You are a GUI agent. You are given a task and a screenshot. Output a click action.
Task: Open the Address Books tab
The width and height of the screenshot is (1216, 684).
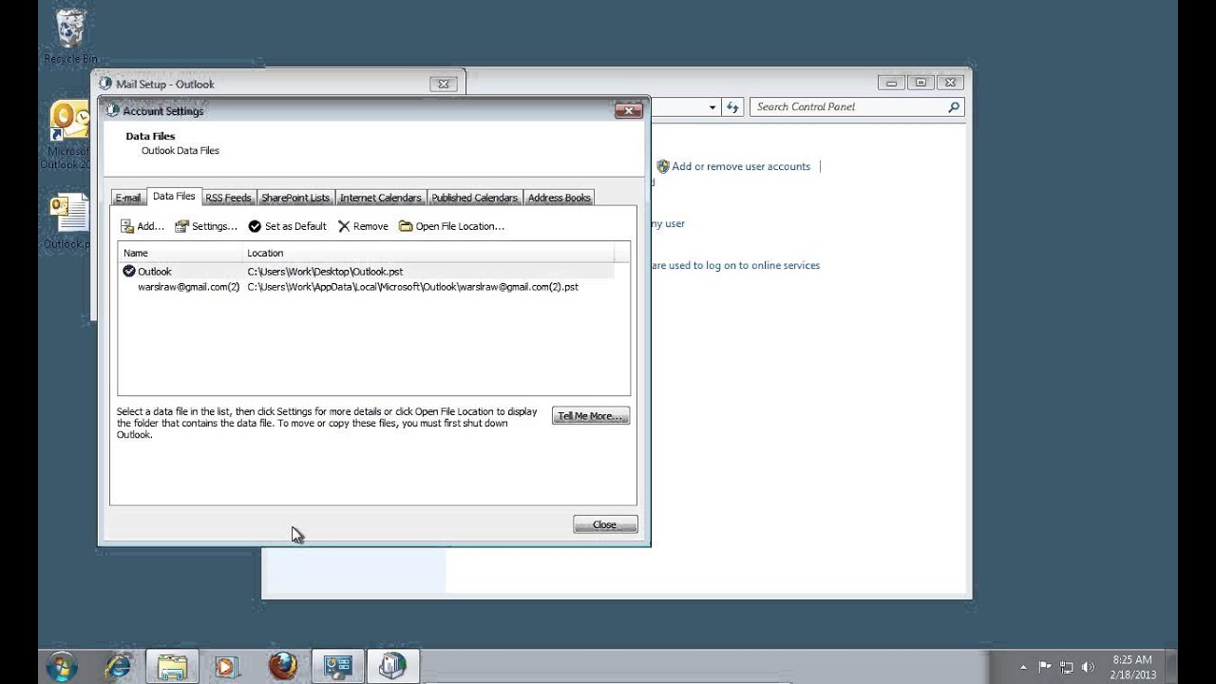click(x=559, y=198)
